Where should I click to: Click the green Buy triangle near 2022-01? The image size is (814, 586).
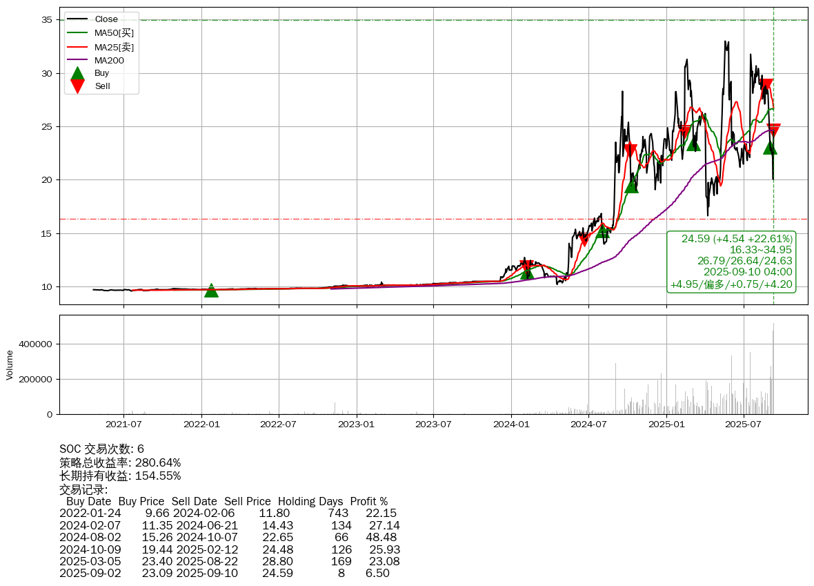pyautogui.click(x=211, y=291)
